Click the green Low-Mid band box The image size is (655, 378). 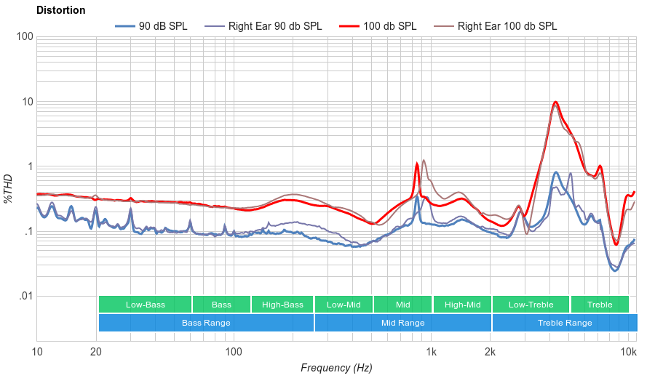pyautogui.click(x=344, y=305)
